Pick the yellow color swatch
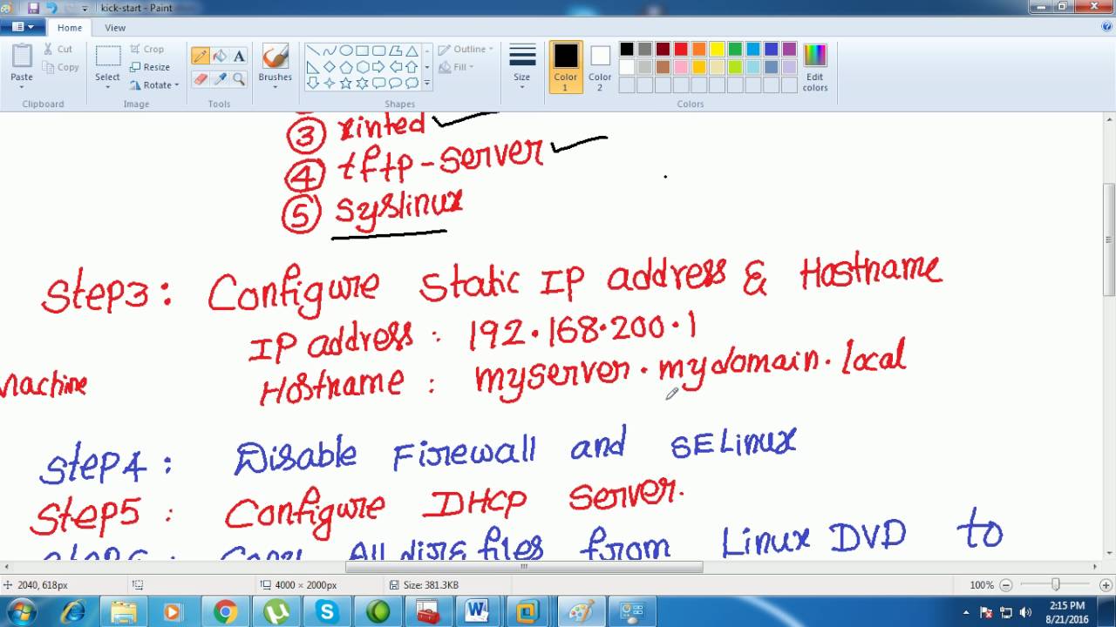 [x=717, y=50]
